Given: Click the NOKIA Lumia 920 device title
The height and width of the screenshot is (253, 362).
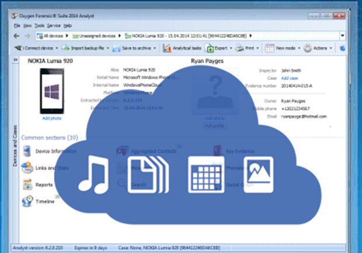Looking at the screenshot, I should click(x=50, y=61).
